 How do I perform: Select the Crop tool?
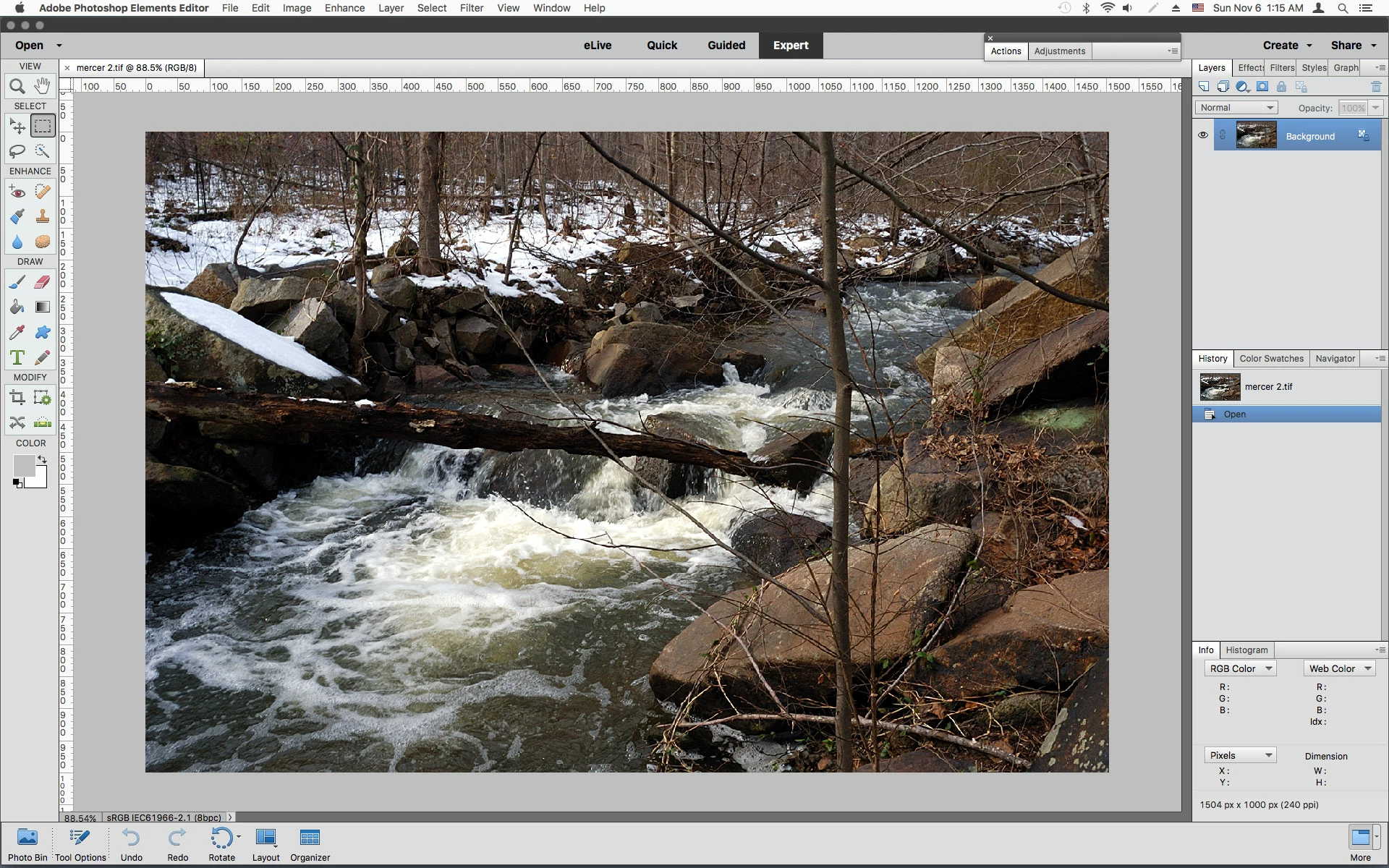point(17,397)
